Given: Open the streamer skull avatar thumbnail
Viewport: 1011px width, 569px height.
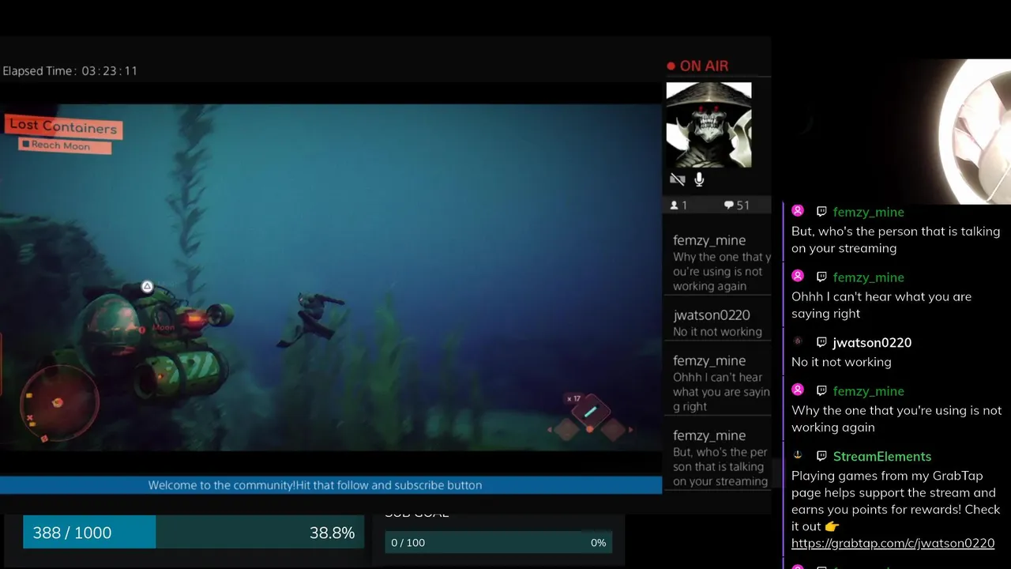Looking at the screenshot, I should [x=708, y=125].
